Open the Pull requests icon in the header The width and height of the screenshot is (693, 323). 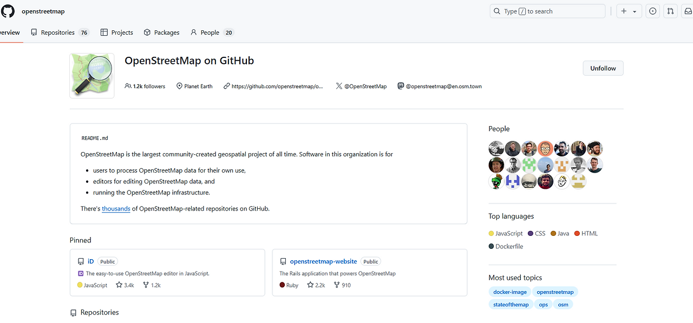670,11
